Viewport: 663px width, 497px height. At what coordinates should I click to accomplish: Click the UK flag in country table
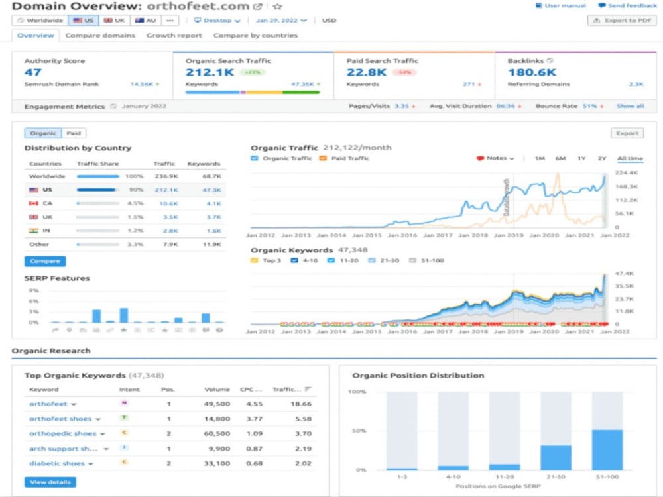coord(33,217)
